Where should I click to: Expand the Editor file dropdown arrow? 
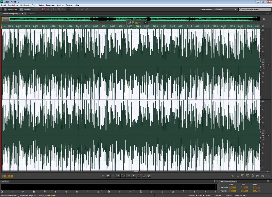(22, 14)
